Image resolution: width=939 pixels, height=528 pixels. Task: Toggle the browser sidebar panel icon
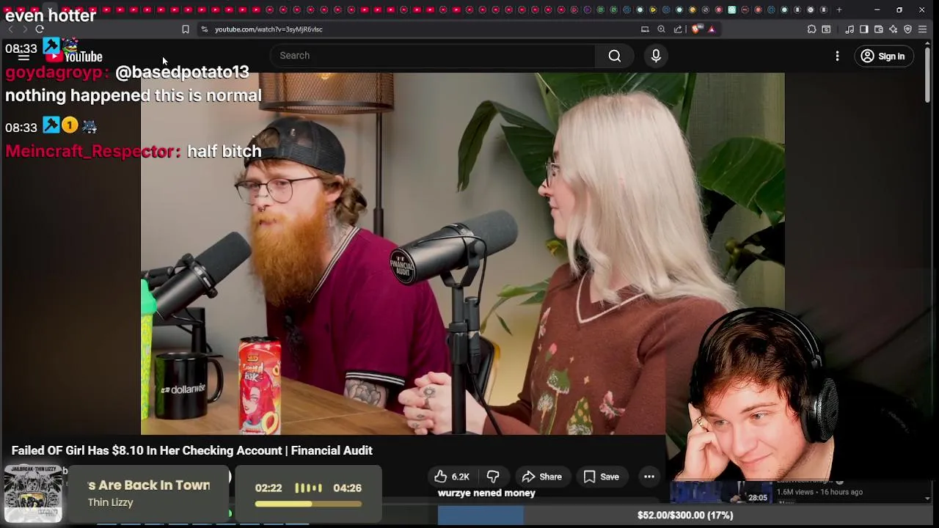[864, 29]
